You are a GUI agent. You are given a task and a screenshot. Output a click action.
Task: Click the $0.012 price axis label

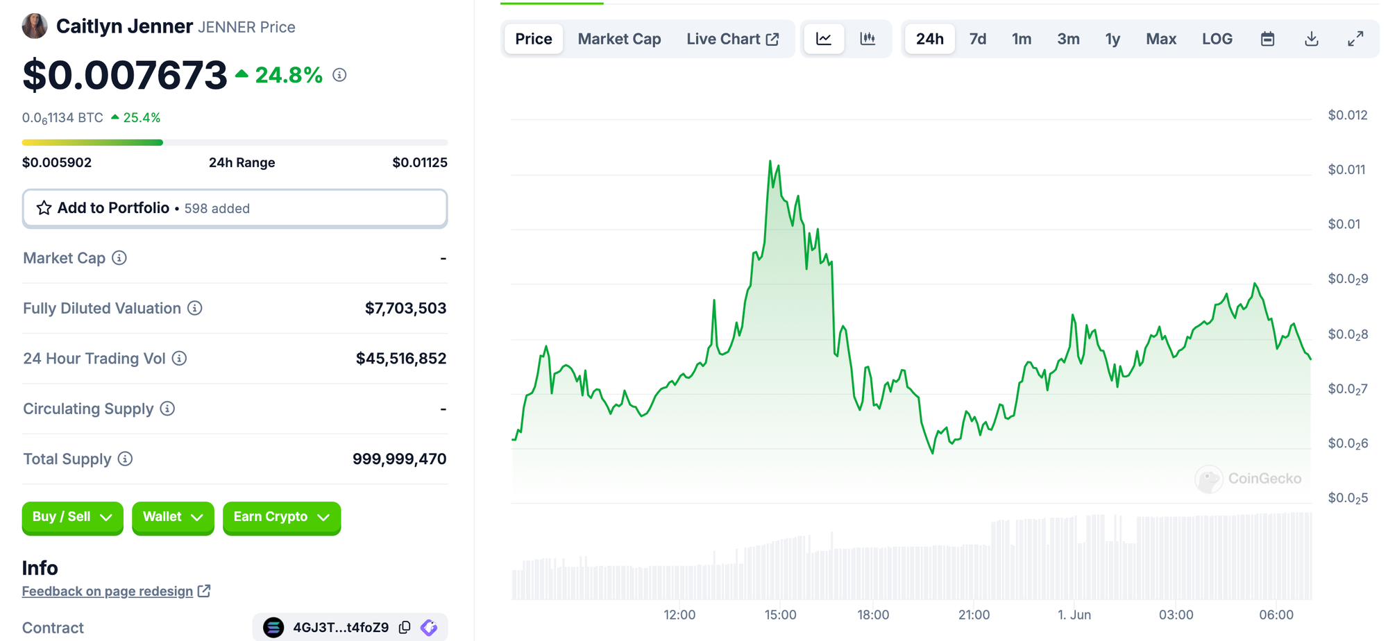click(1348, 115)
